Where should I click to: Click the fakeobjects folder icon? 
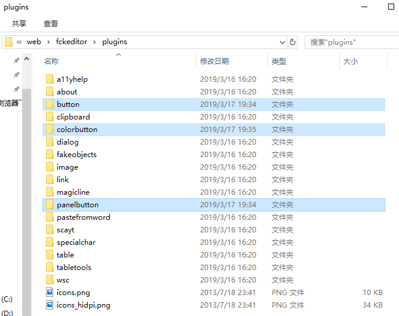[x=50, y=154]
